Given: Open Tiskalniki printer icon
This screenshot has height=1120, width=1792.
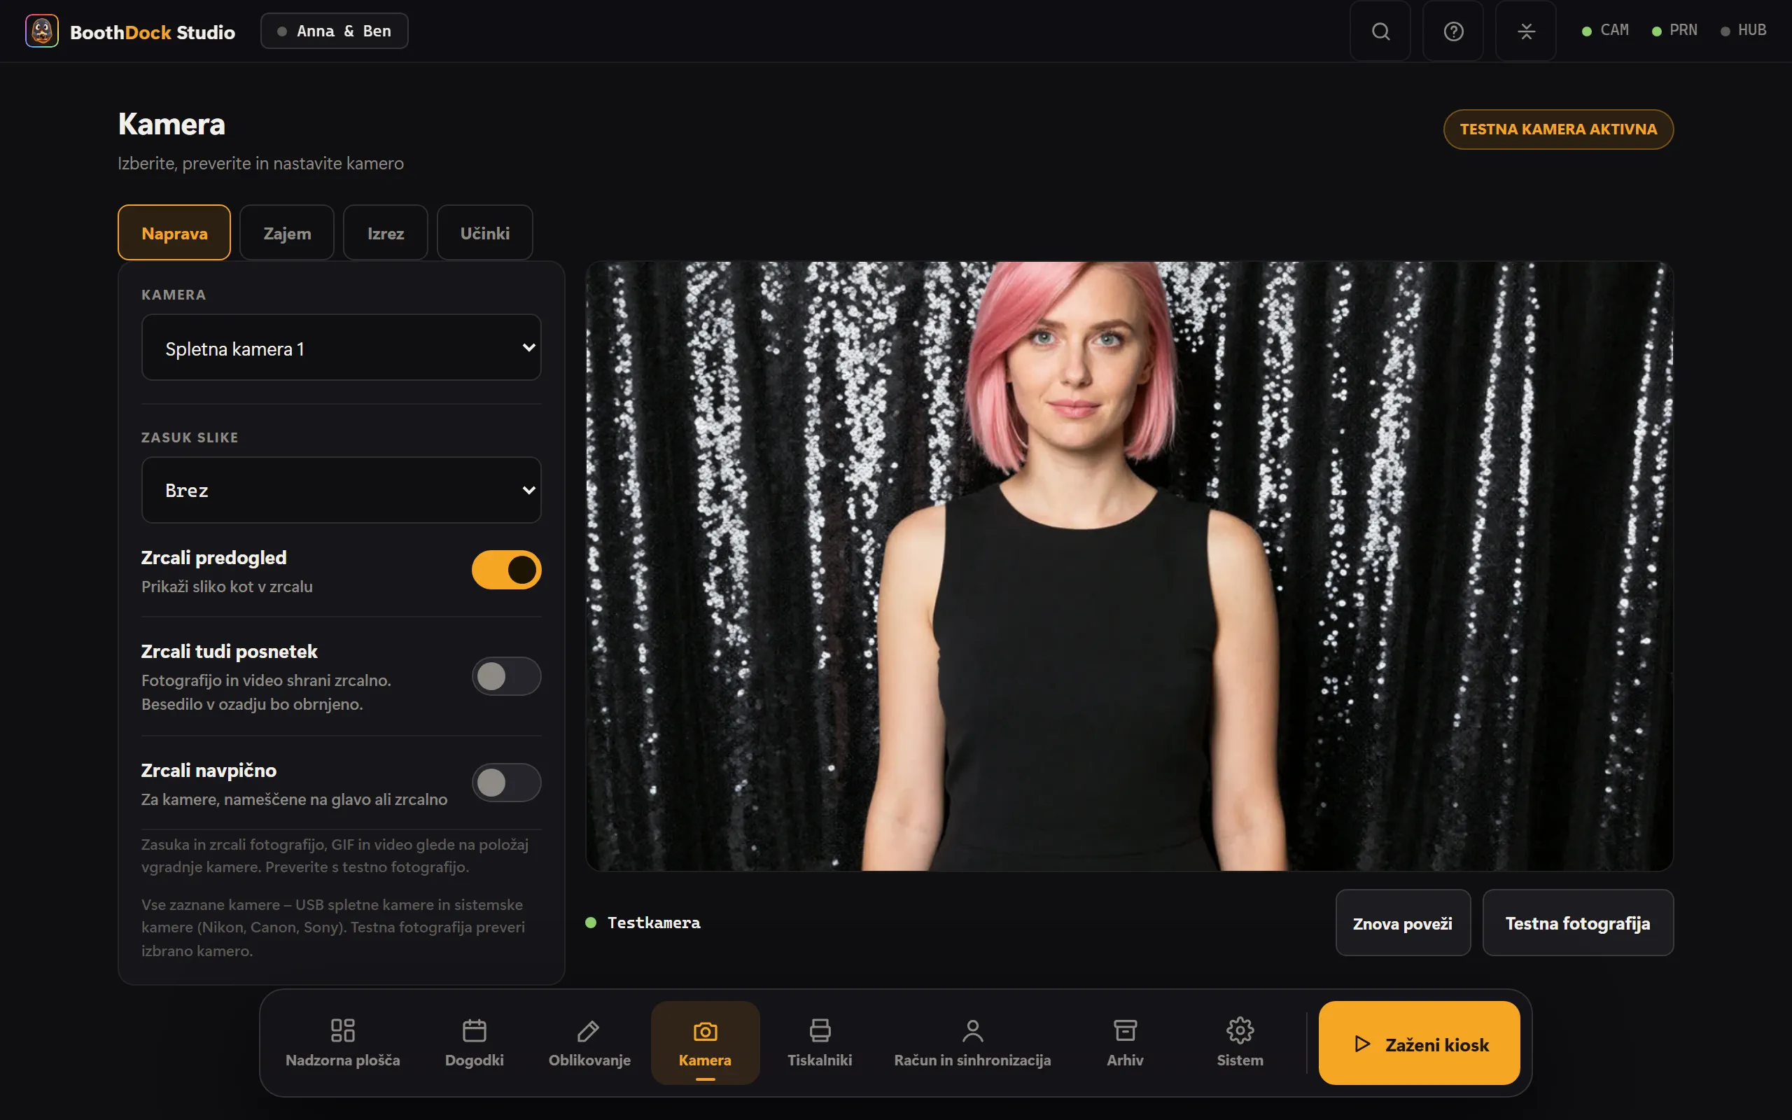Looking at the screenshot, I should click(x=820, y=1042).
